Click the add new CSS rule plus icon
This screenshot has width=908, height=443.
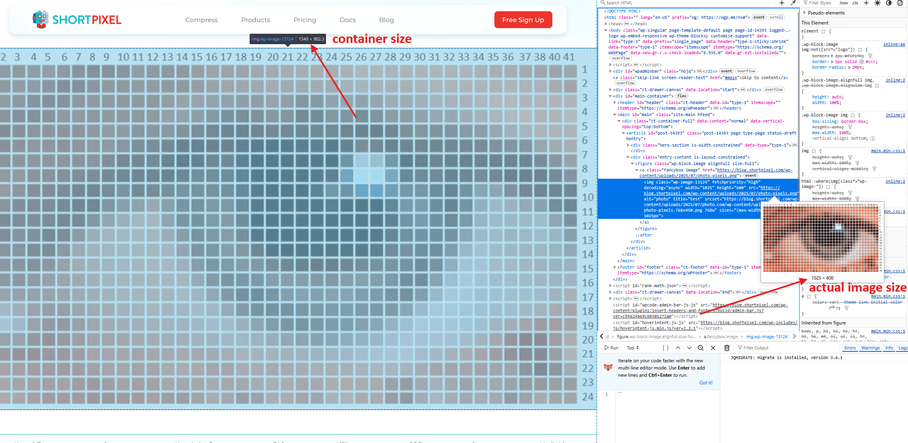(x=866, y=3)
